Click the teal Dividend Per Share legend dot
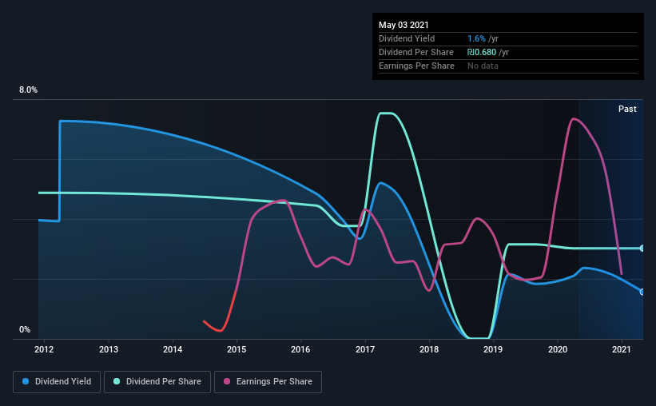 coord(117,381)
